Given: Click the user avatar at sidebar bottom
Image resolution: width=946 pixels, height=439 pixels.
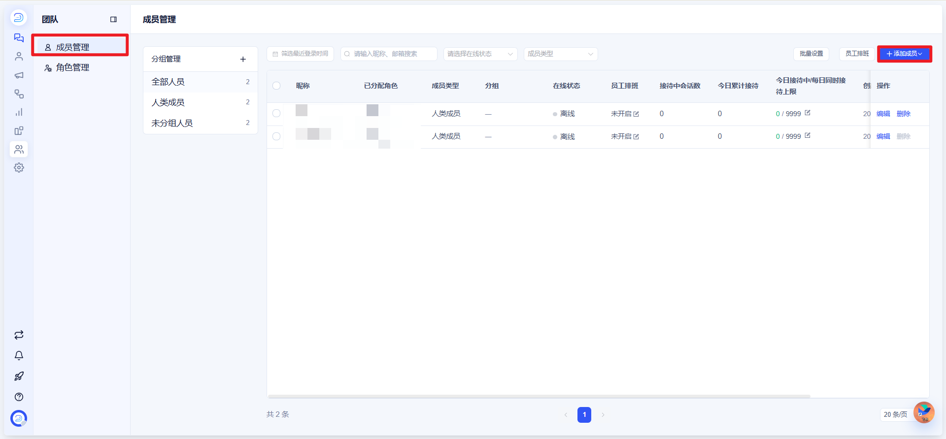Looking at the screenshot, I should (x=19, y=418).
